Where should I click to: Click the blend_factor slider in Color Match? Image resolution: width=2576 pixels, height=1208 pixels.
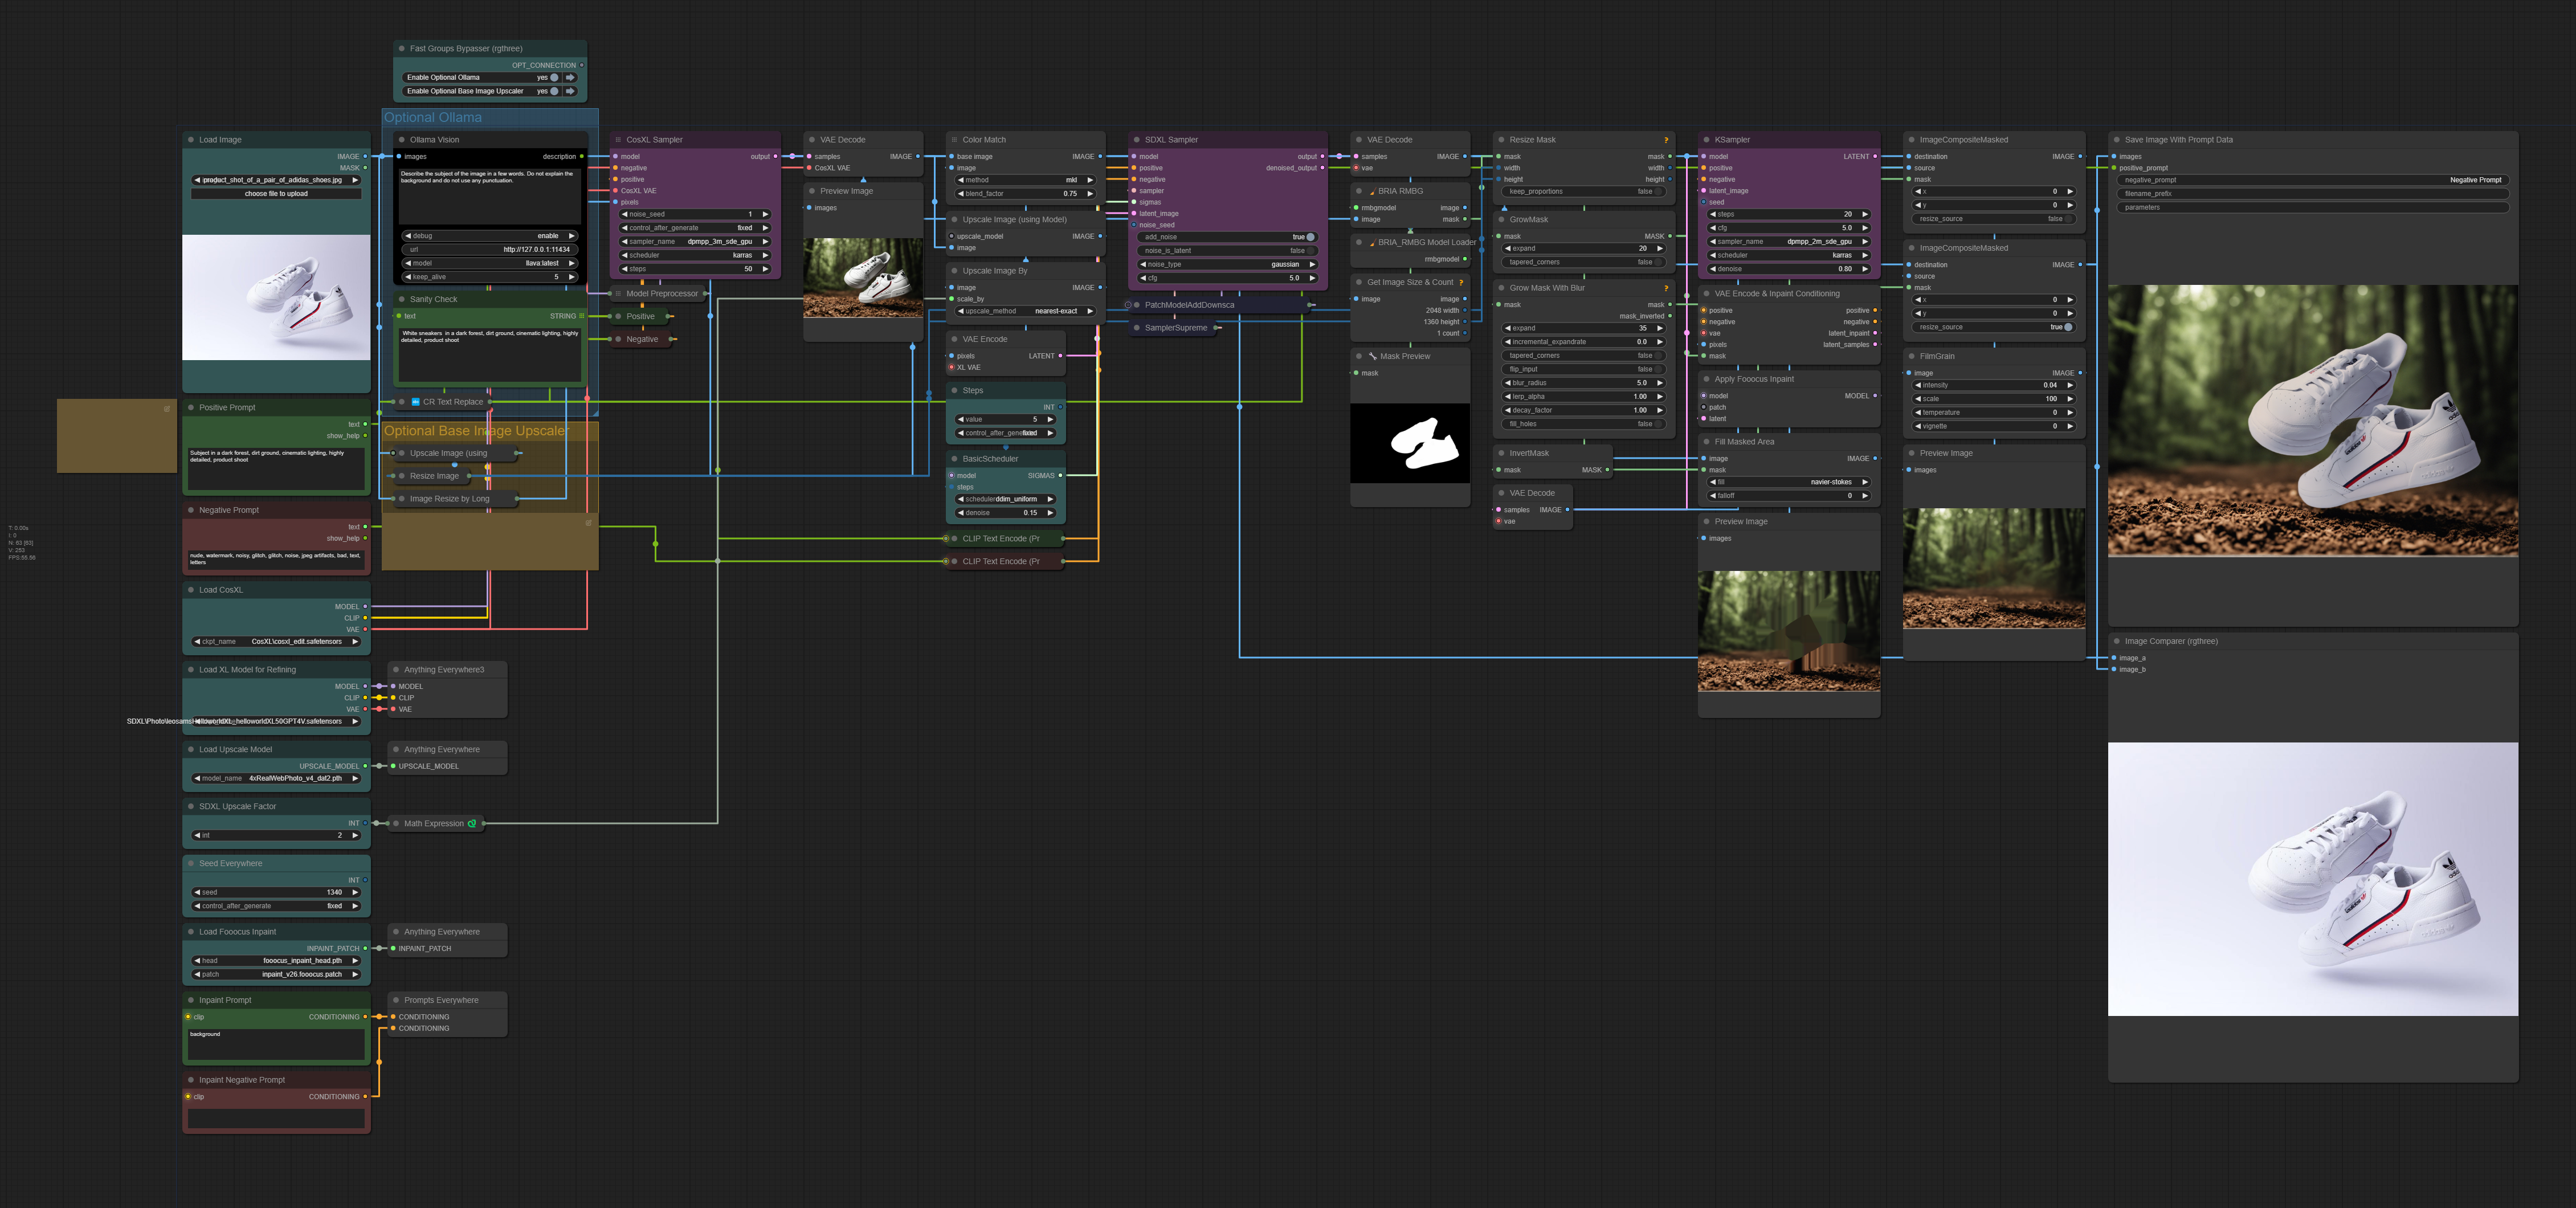tap(1025, 194)
